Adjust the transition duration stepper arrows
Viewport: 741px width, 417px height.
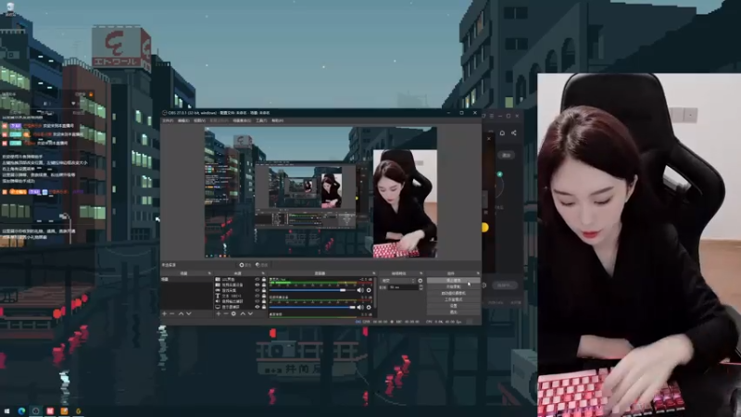(x=421, y=287)
